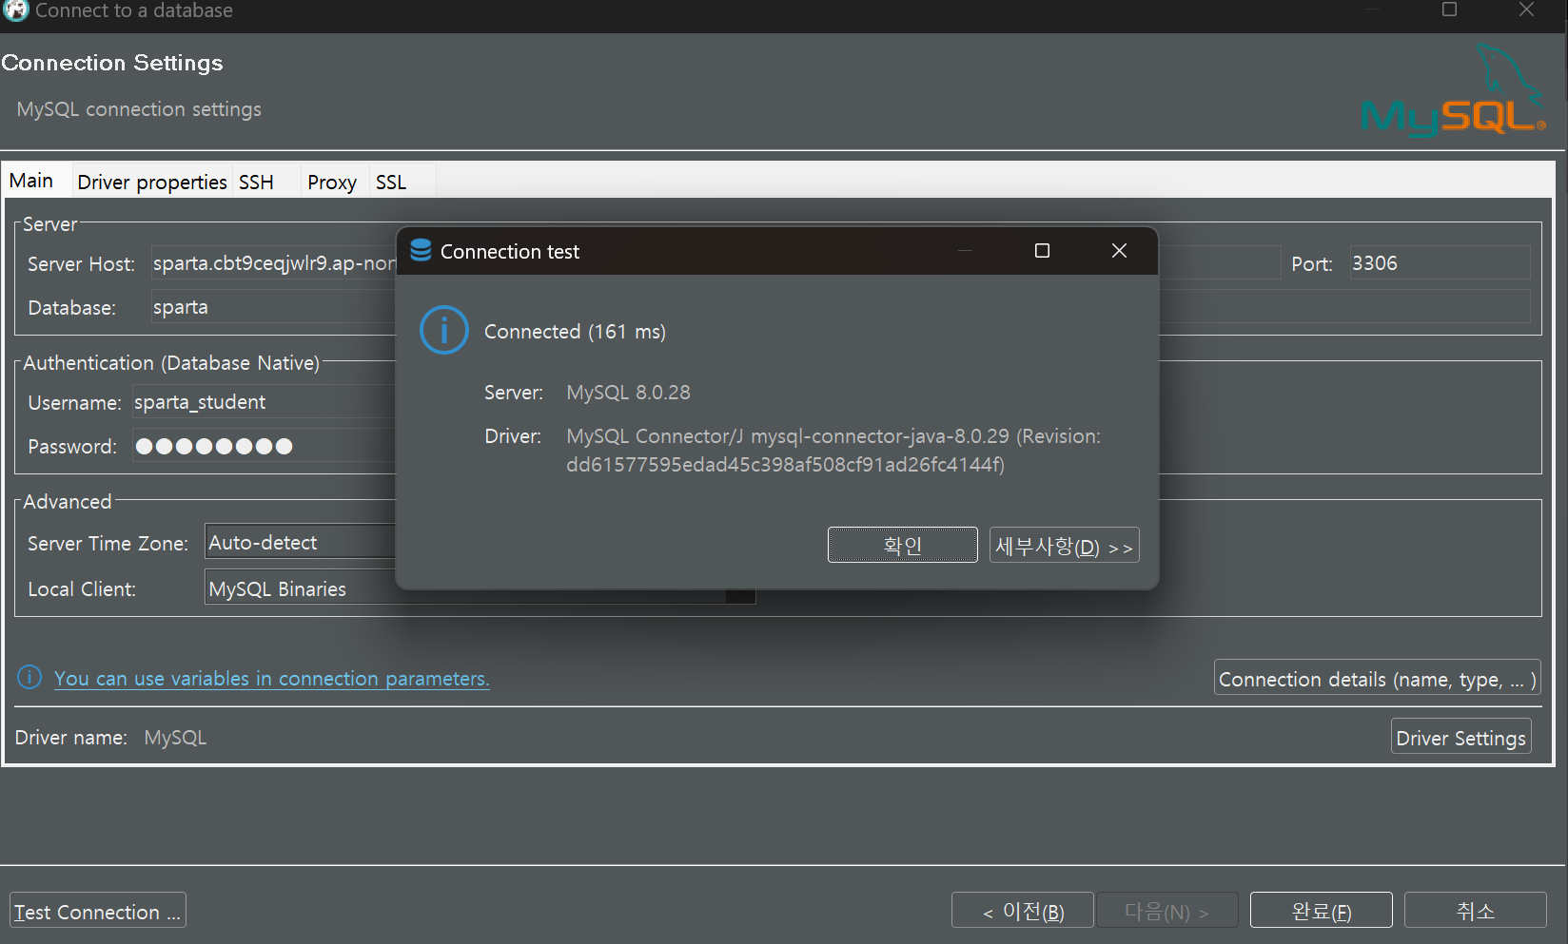The width and height of the screenshot is (1568, 944).
Task: Click the "Database:" label
Action: pyautogui.click(x=72, y=307)
